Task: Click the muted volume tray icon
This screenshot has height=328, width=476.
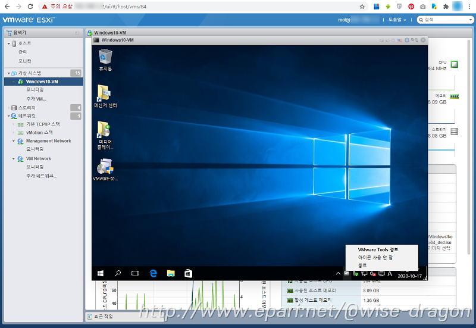Action: point(373,274)
